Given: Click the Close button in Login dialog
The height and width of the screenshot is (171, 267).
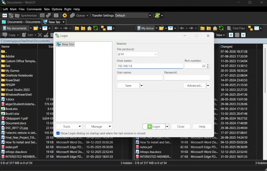Looking at the screenshot, I should pyautogui.click(x=181, y=126).
